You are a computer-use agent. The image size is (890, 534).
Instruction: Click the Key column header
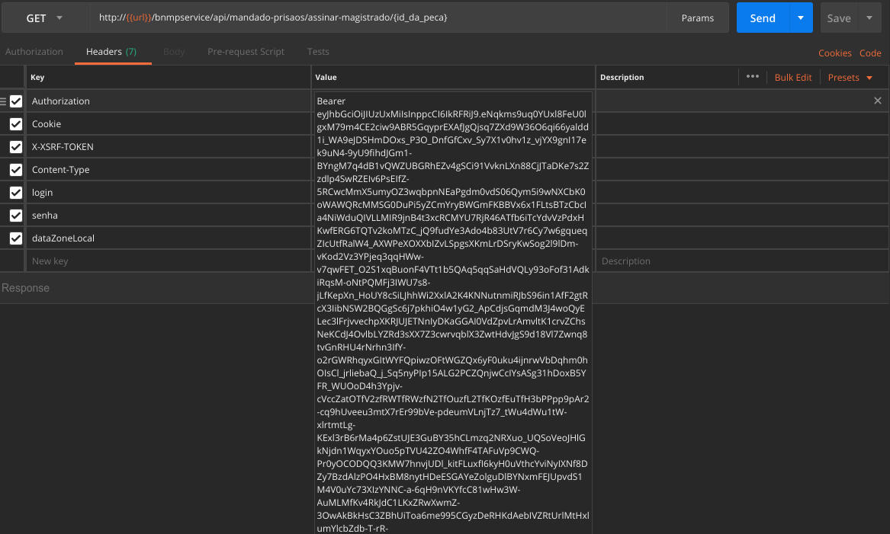tap(37, 77)
